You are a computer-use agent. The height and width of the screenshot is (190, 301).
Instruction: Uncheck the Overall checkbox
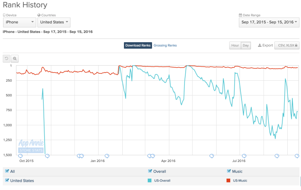click(x=150, y=171)
